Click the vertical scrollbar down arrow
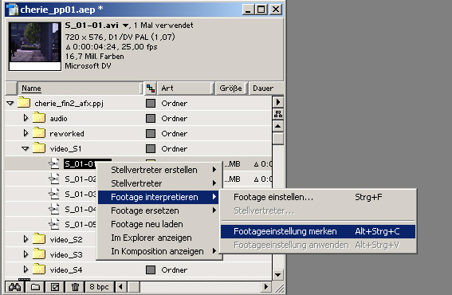The image size is (452, 295). coord(278,275)
